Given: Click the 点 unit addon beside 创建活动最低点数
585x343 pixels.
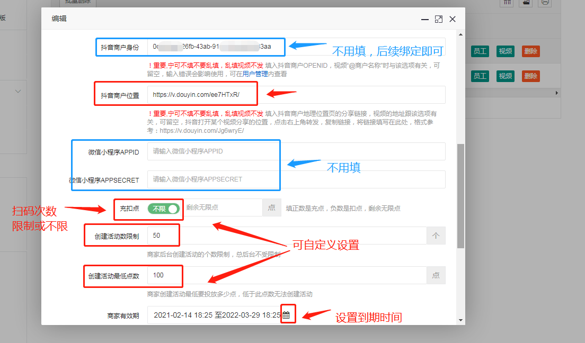Looking at the screenshot, I should point(436,275).
